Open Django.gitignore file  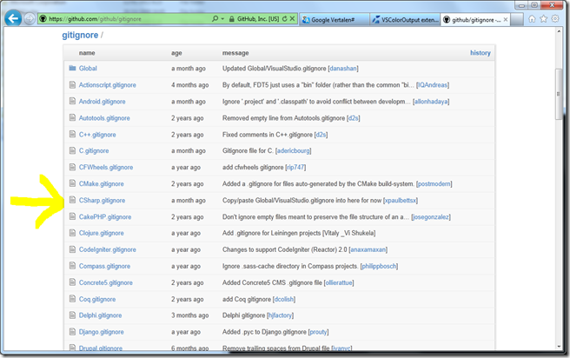(x=102, y=332)
